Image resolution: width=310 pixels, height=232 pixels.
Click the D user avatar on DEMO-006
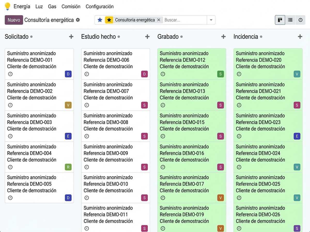[x=144, y=74]
